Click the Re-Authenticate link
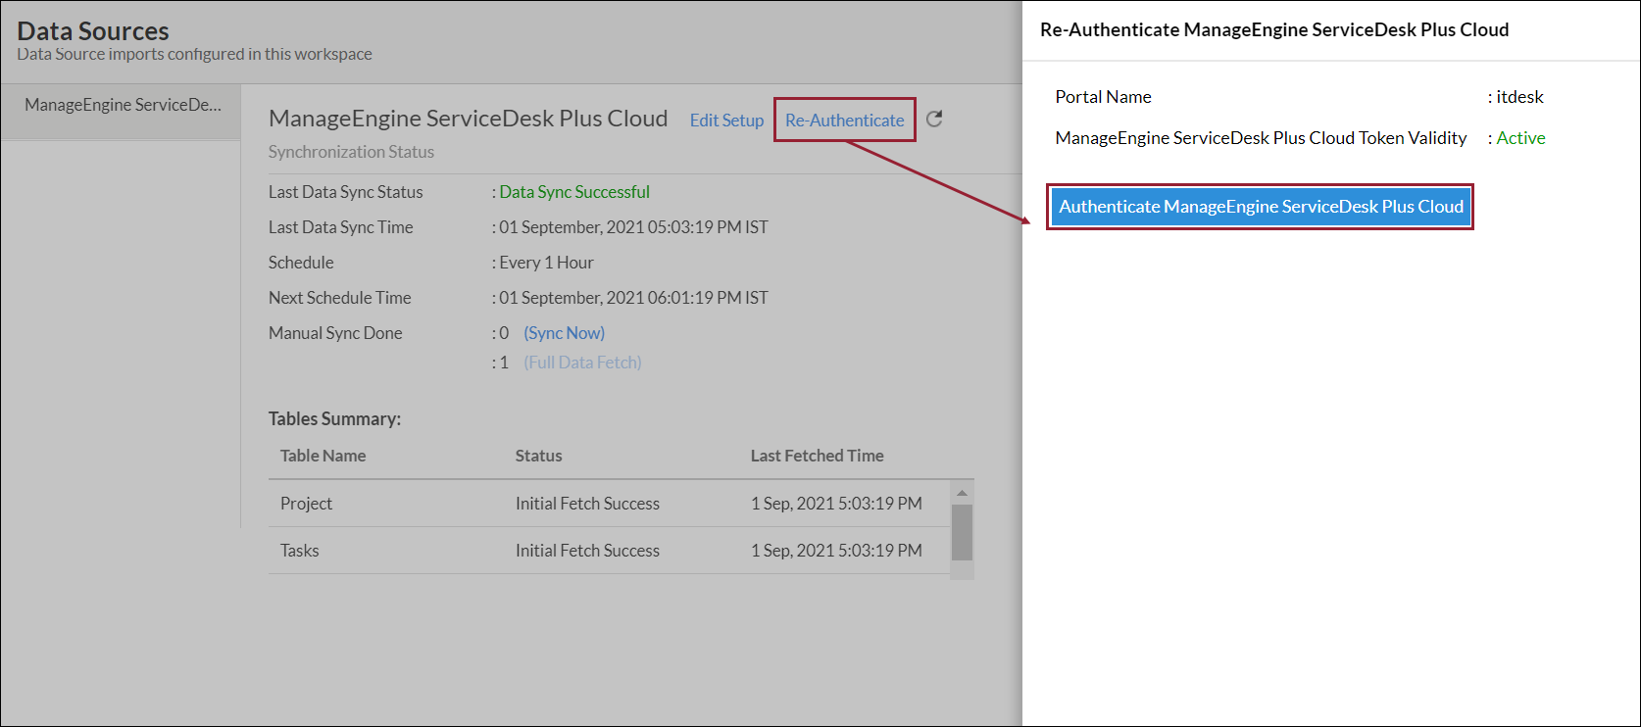Image resolution: width=1641 pixels, height=727 pixels. tap(844, 121)
